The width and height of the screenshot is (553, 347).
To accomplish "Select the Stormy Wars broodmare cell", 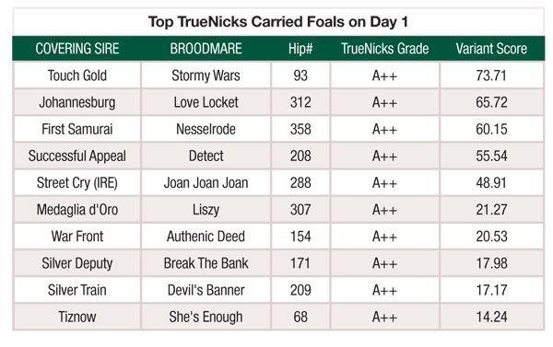I will pos(206,75).
